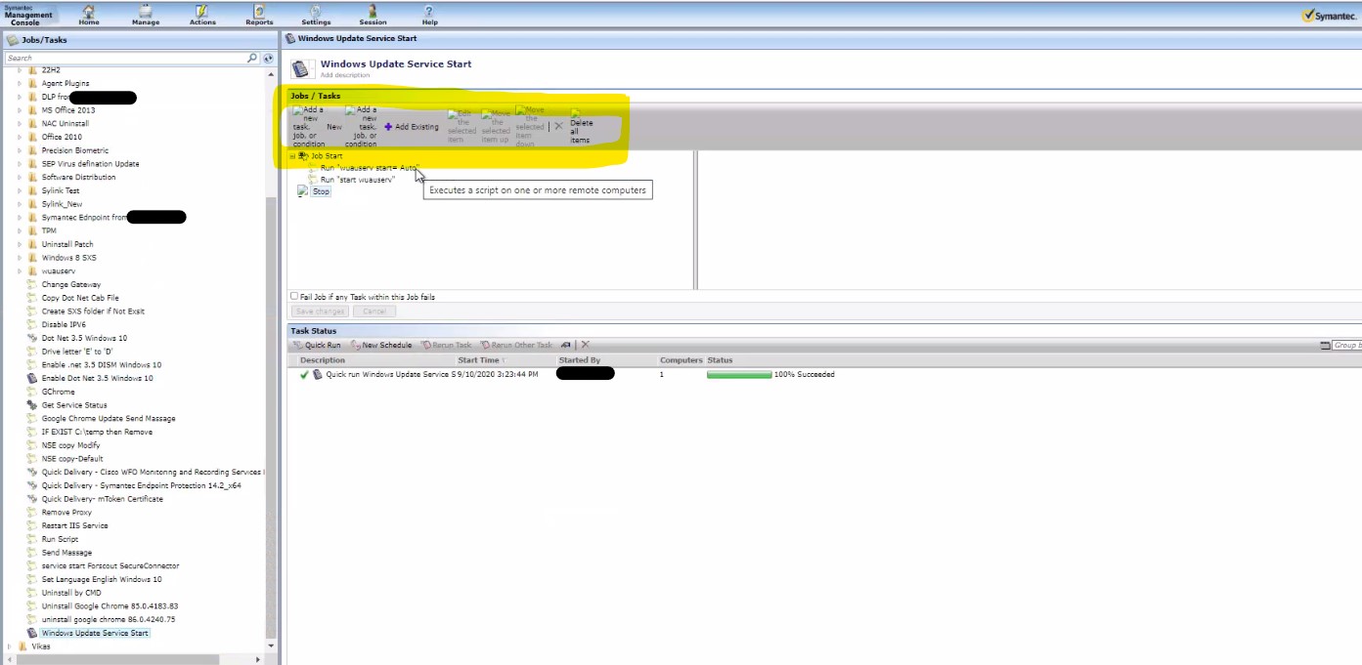
Task: Select the Sylink Test folder
Action: click(61, 190)
